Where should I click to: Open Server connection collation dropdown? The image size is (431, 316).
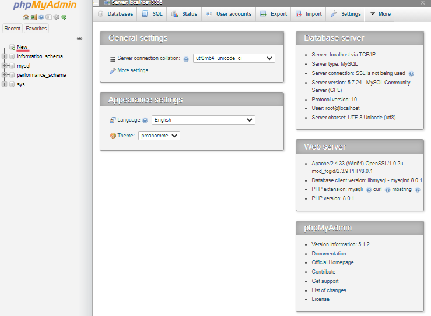234,58
